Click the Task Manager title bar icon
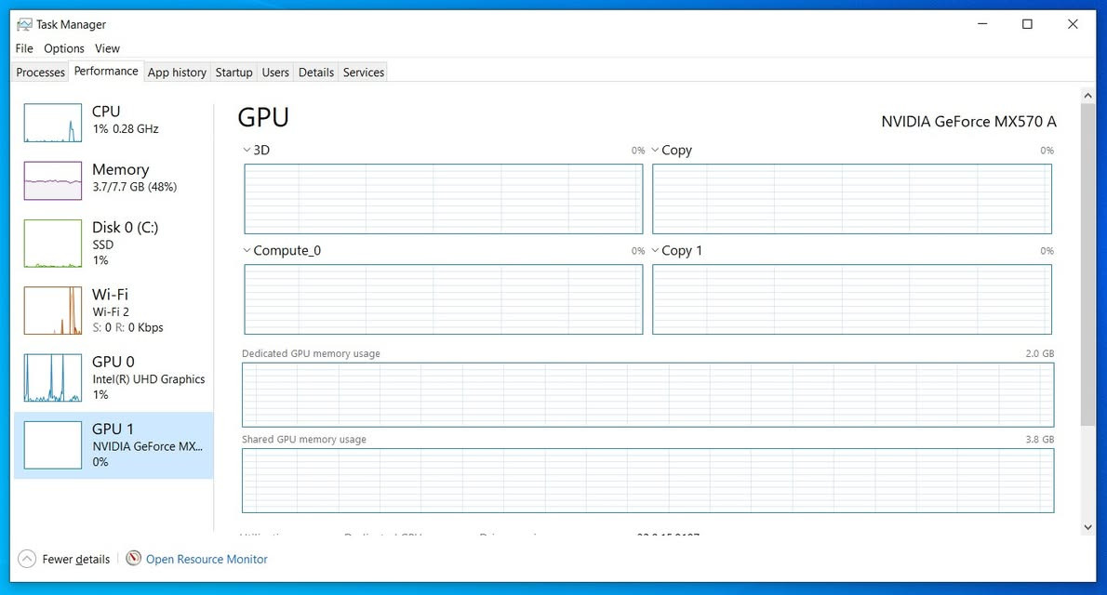Screen dimensions: 1107x595 pyautogui.click(x=24, y=25)
